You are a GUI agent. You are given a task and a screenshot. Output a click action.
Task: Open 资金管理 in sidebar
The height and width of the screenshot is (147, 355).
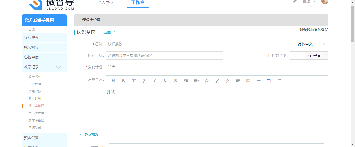point(44,138)
